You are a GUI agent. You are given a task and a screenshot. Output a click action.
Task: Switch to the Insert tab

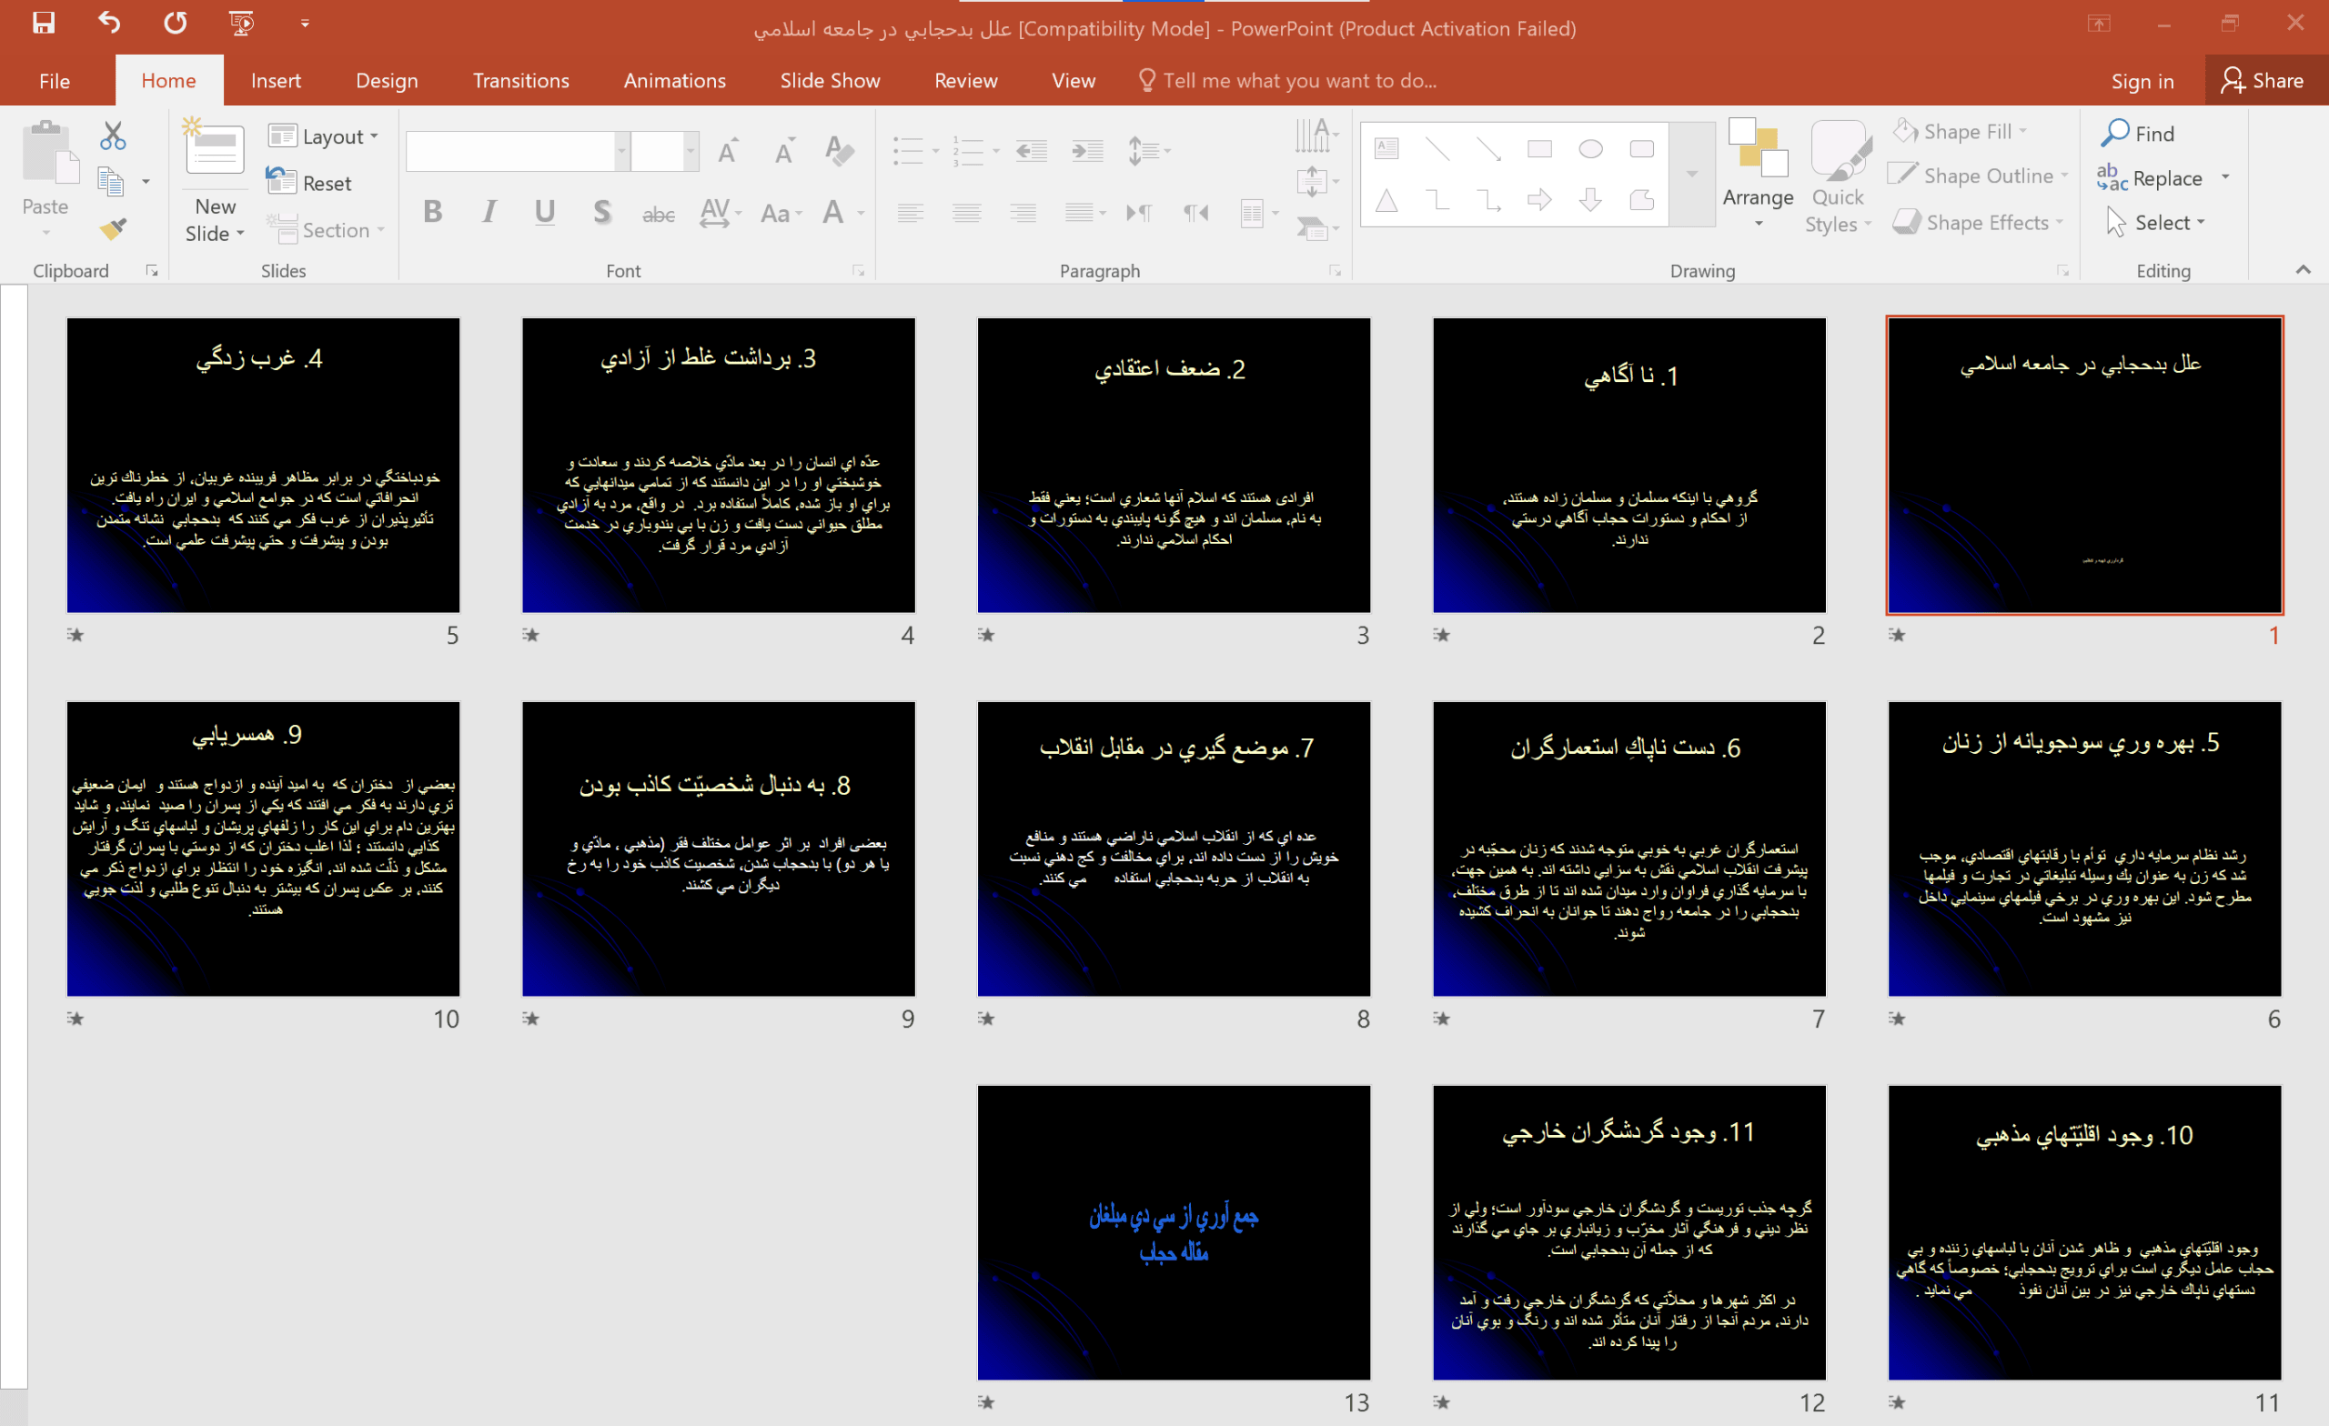(276, 81)
